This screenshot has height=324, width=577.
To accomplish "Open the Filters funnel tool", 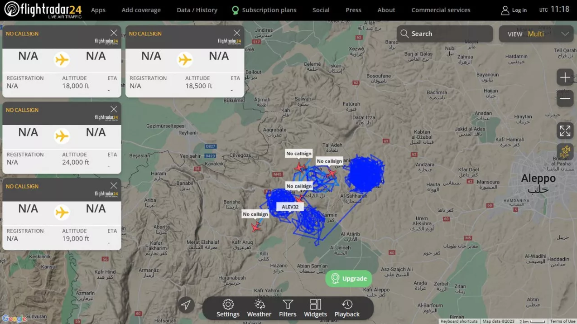I will coord(288,308).
